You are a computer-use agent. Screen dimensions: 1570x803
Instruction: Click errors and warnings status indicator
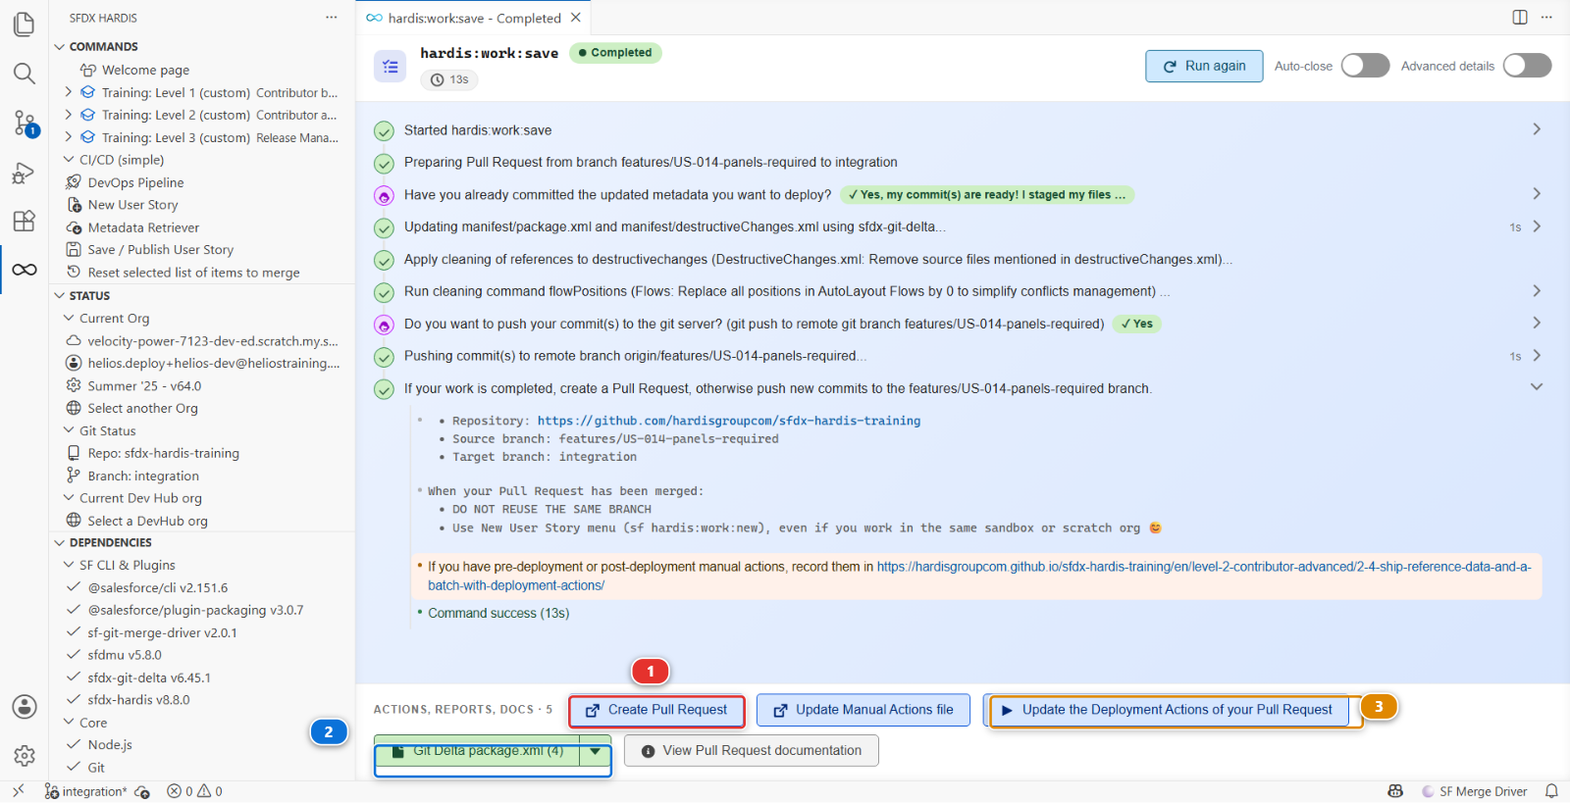pyautogui.click(x=194, y=791)
